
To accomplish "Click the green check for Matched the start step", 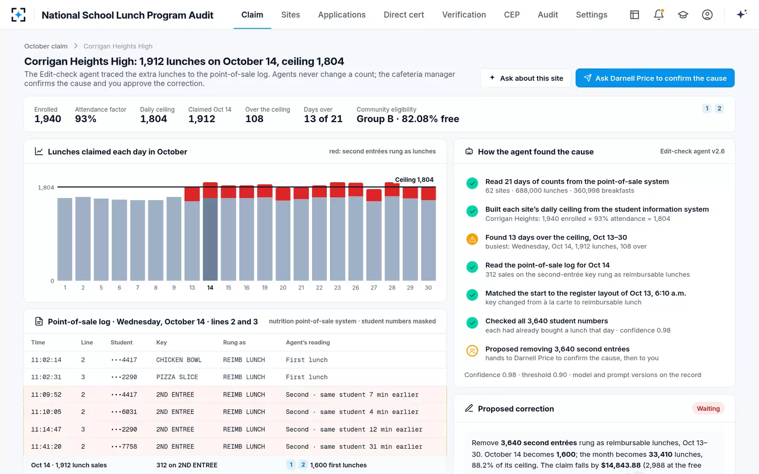I will point(472,295).
